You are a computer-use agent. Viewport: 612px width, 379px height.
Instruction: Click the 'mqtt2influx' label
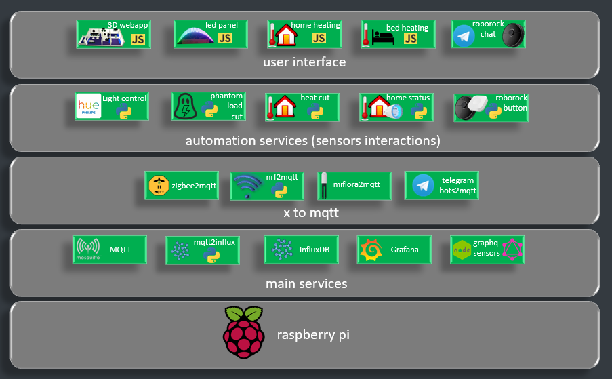click(x=214, y=242)
